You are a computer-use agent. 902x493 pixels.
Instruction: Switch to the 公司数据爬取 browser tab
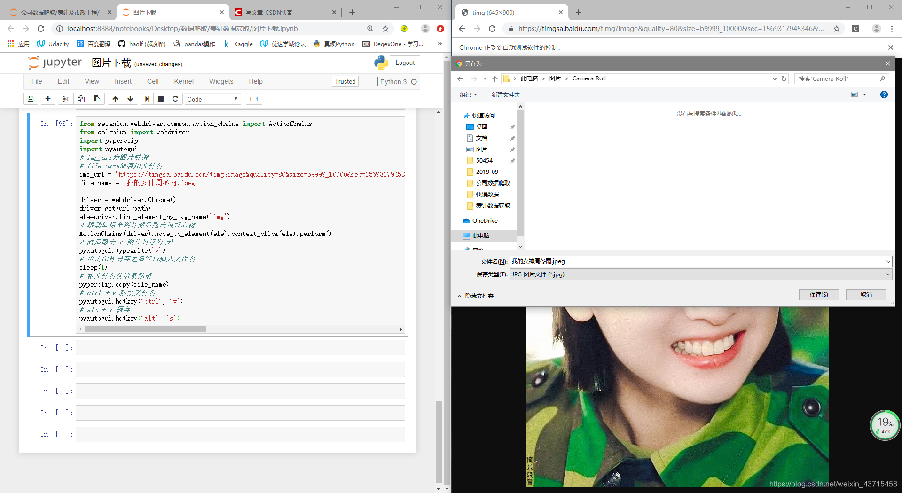[61, 12]
